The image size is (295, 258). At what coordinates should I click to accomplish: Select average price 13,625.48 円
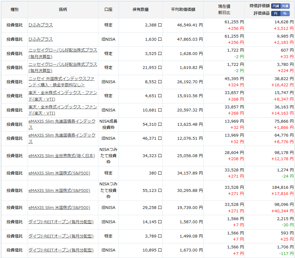[190, 124]
